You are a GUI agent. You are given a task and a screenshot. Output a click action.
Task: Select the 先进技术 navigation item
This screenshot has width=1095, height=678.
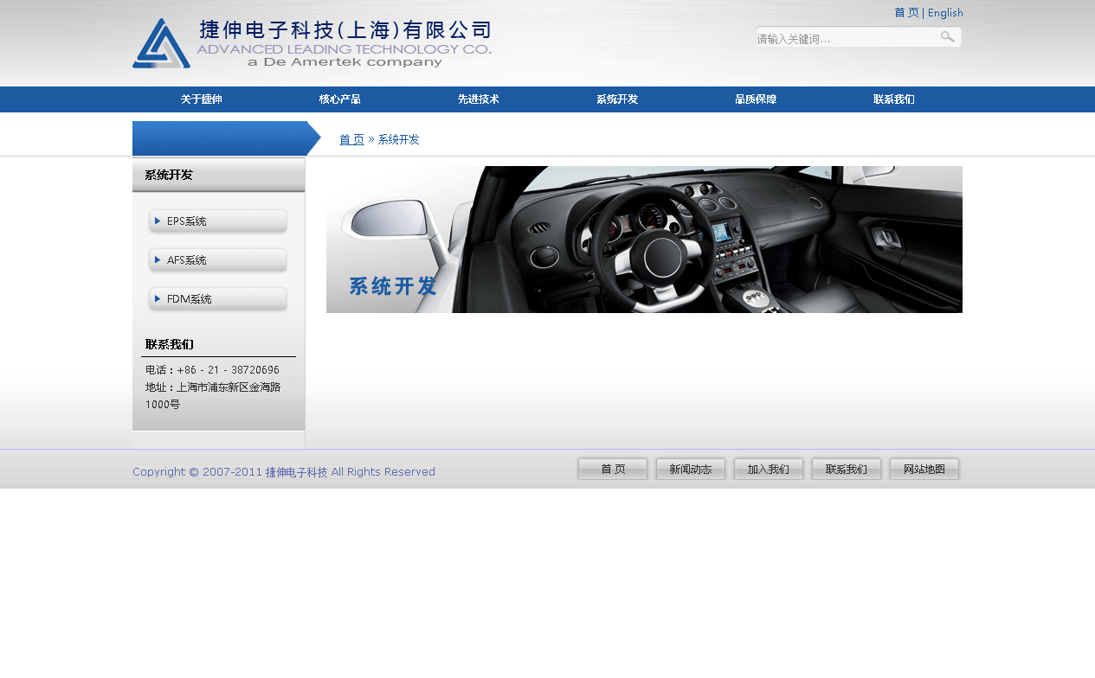click(x=479, y=99)
